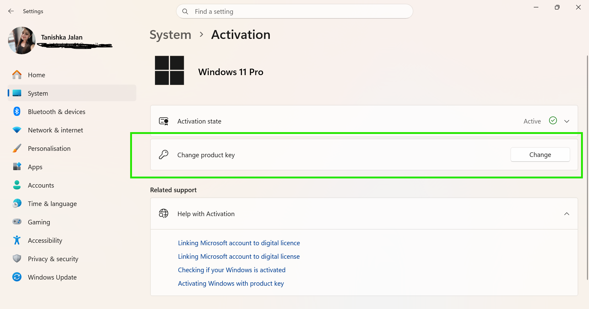Select Gaming in the sidebar
This screenshot has width=589, height=309.
coord(72,222)
